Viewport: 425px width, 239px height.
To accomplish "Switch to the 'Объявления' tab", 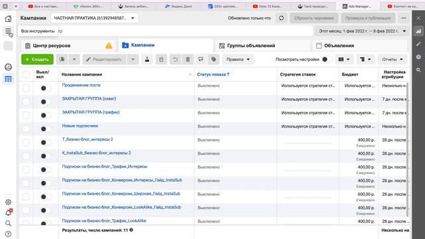I will [x=360, y=46].
